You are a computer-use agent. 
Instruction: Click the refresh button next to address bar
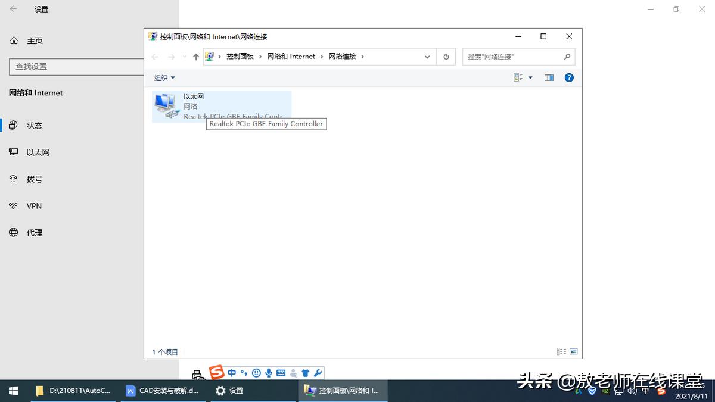point(446,56)
